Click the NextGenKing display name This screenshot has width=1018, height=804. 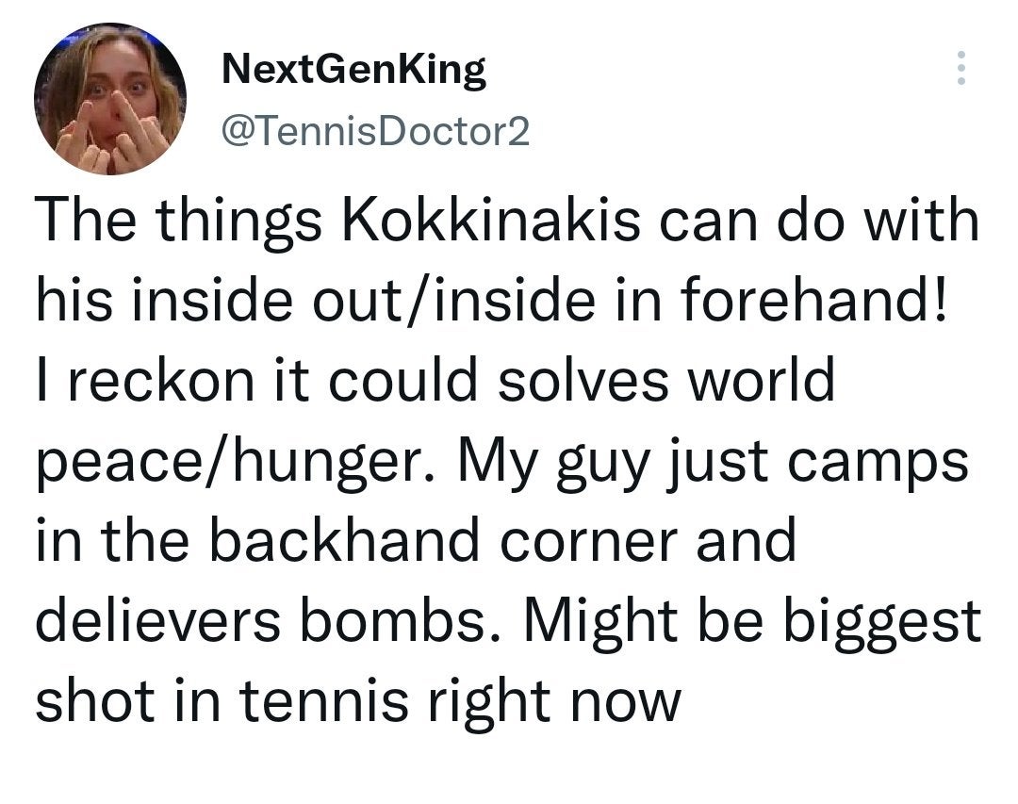(353, 70)
